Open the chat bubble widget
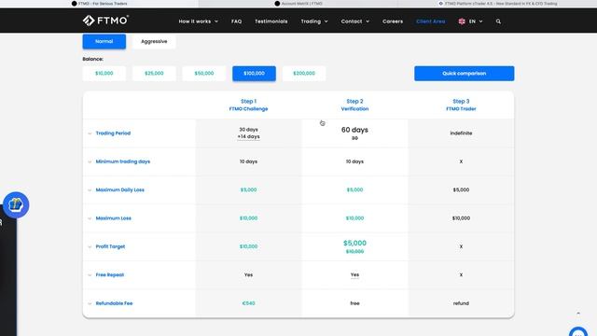The image size is (597, 336). (x=578, y=332)
